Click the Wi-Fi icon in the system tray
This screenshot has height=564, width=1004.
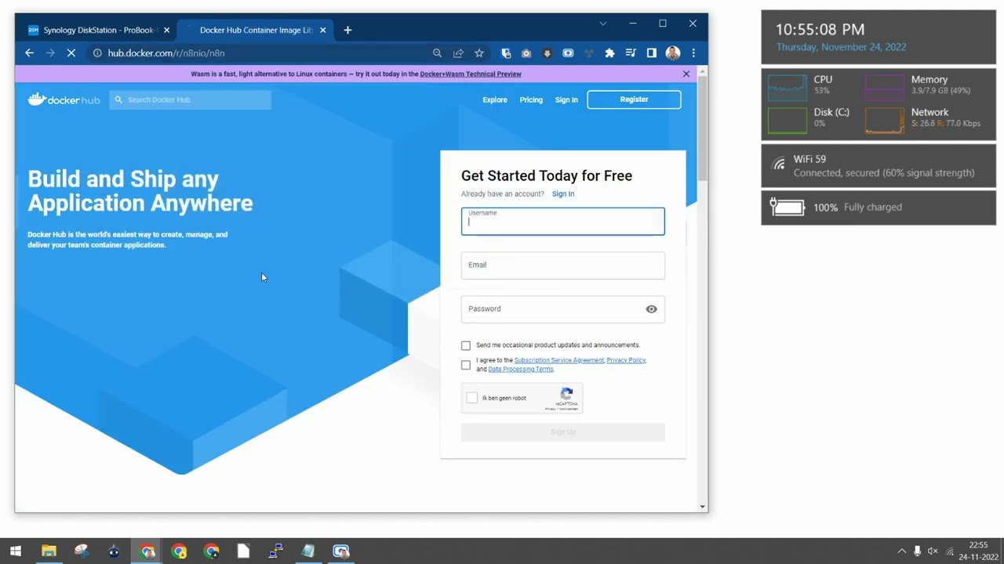click(x=950, y=551)
